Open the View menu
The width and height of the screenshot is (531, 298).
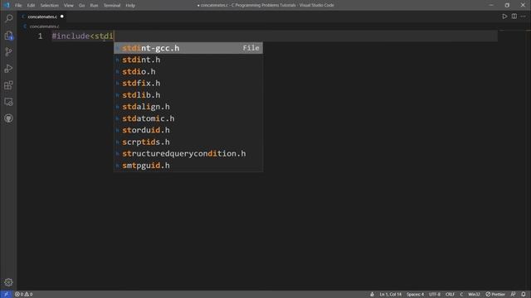pyautogui.click(x=68, y=6)
